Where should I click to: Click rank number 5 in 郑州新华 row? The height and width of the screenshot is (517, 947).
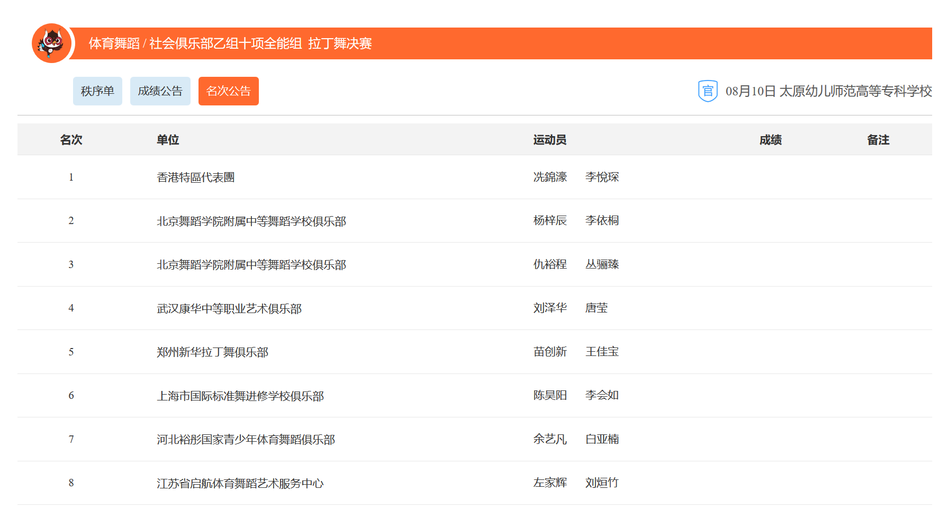coord(71,352)
